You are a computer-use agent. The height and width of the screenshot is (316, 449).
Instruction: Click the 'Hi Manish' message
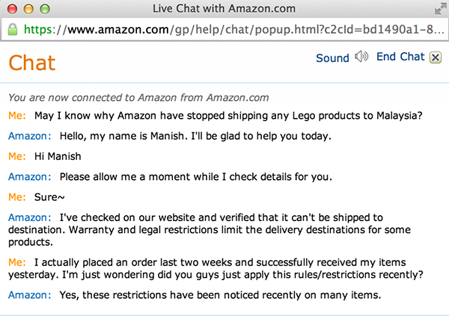click(58, 157)
